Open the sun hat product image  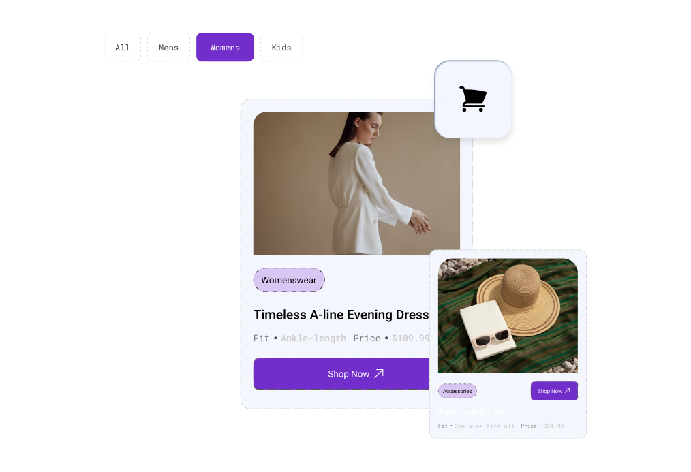pos(508,315)
